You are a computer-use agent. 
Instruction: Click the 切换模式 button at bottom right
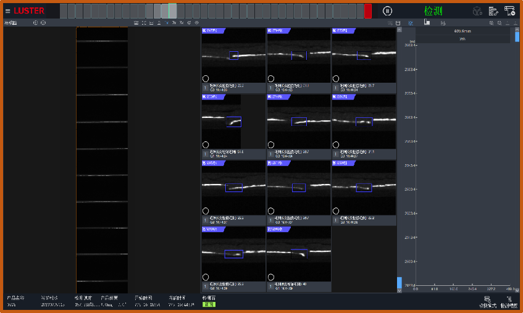[x=487, y=302]
